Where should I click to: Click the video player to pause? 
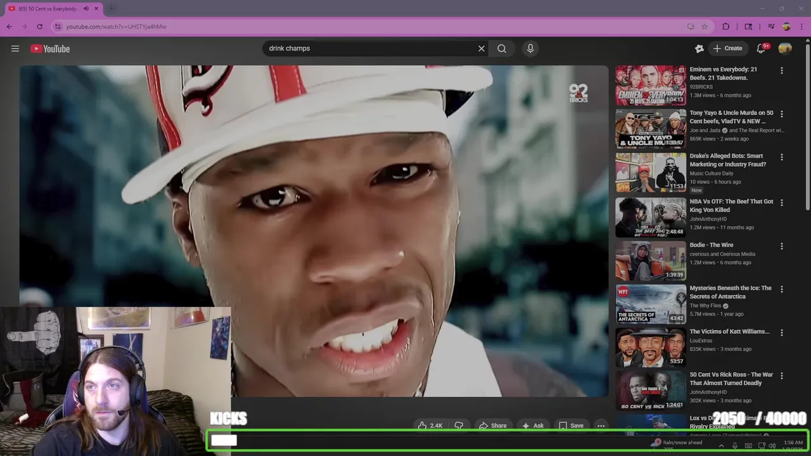(x=314, y=231)
